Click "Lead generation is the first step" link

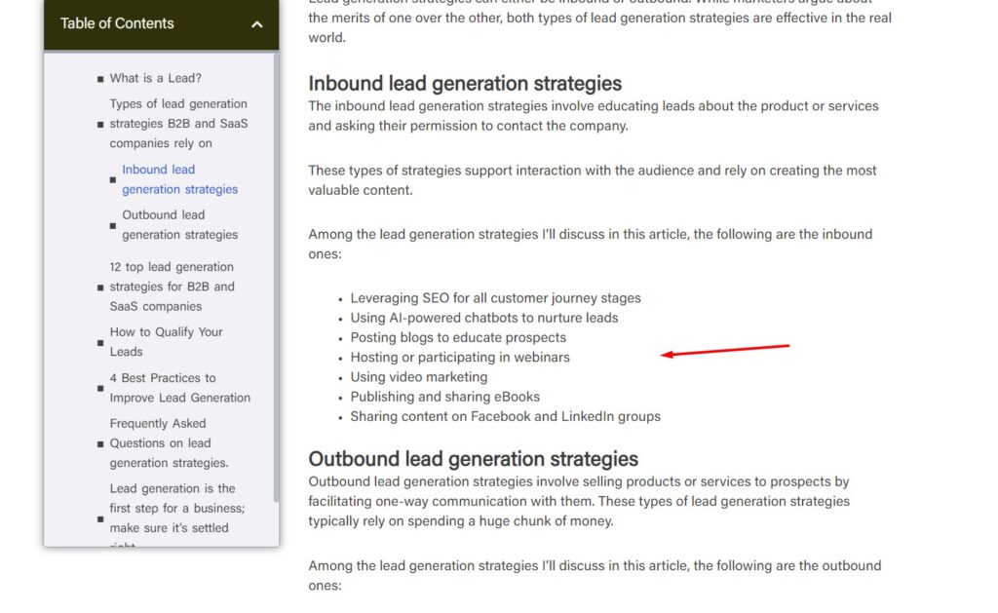pos(172,508)
